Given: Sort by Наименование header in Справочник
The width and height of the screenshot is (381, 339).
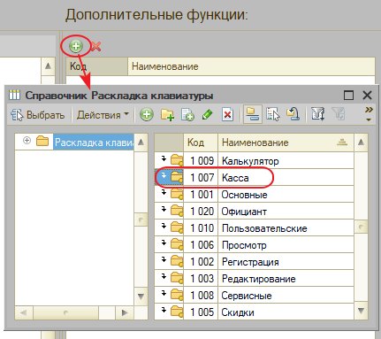Looking at the screenshot, I should tap(286, 143).
